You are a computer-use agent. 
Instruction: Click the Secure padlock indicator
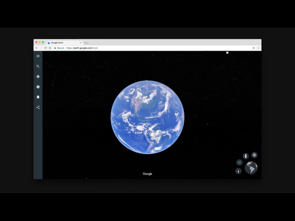pos(59,48)
